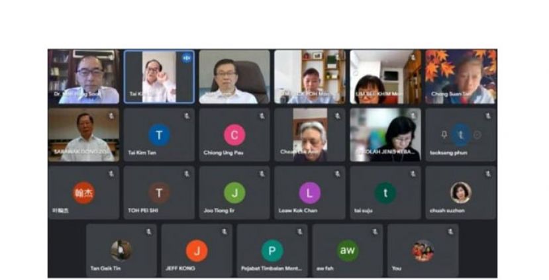Select your own tile labeled You
The image size is (549, 280).
423,251
